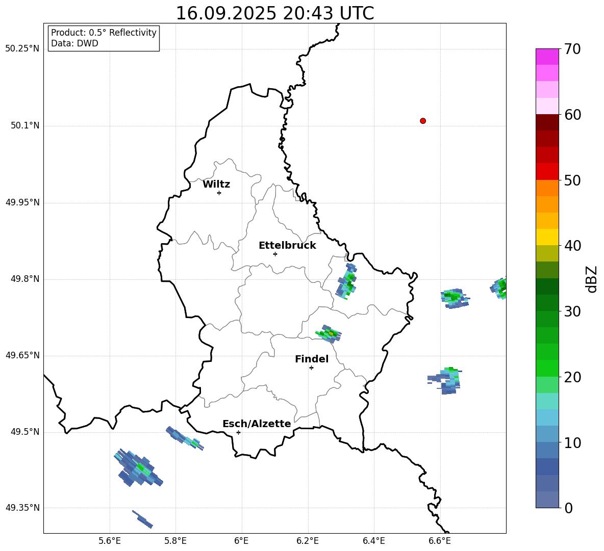Click colorbar tick label 40
The image size is (604, 551).
coord(572,246)
